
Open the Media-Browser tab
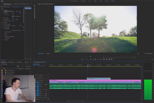click(11, 62)
